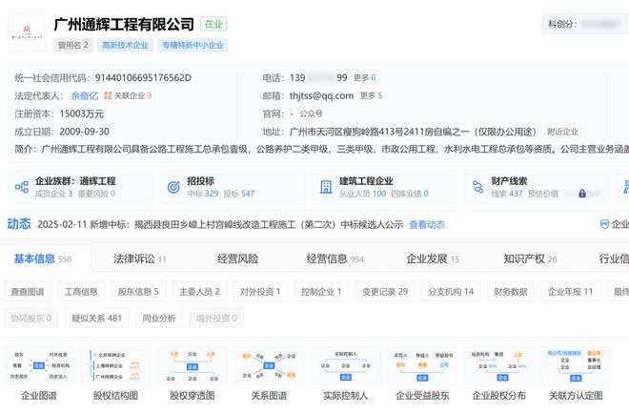Viewport: 629px width, 413px height.
Task: Select the 变更记录 29 sub-section
Action: coord(385,291)
